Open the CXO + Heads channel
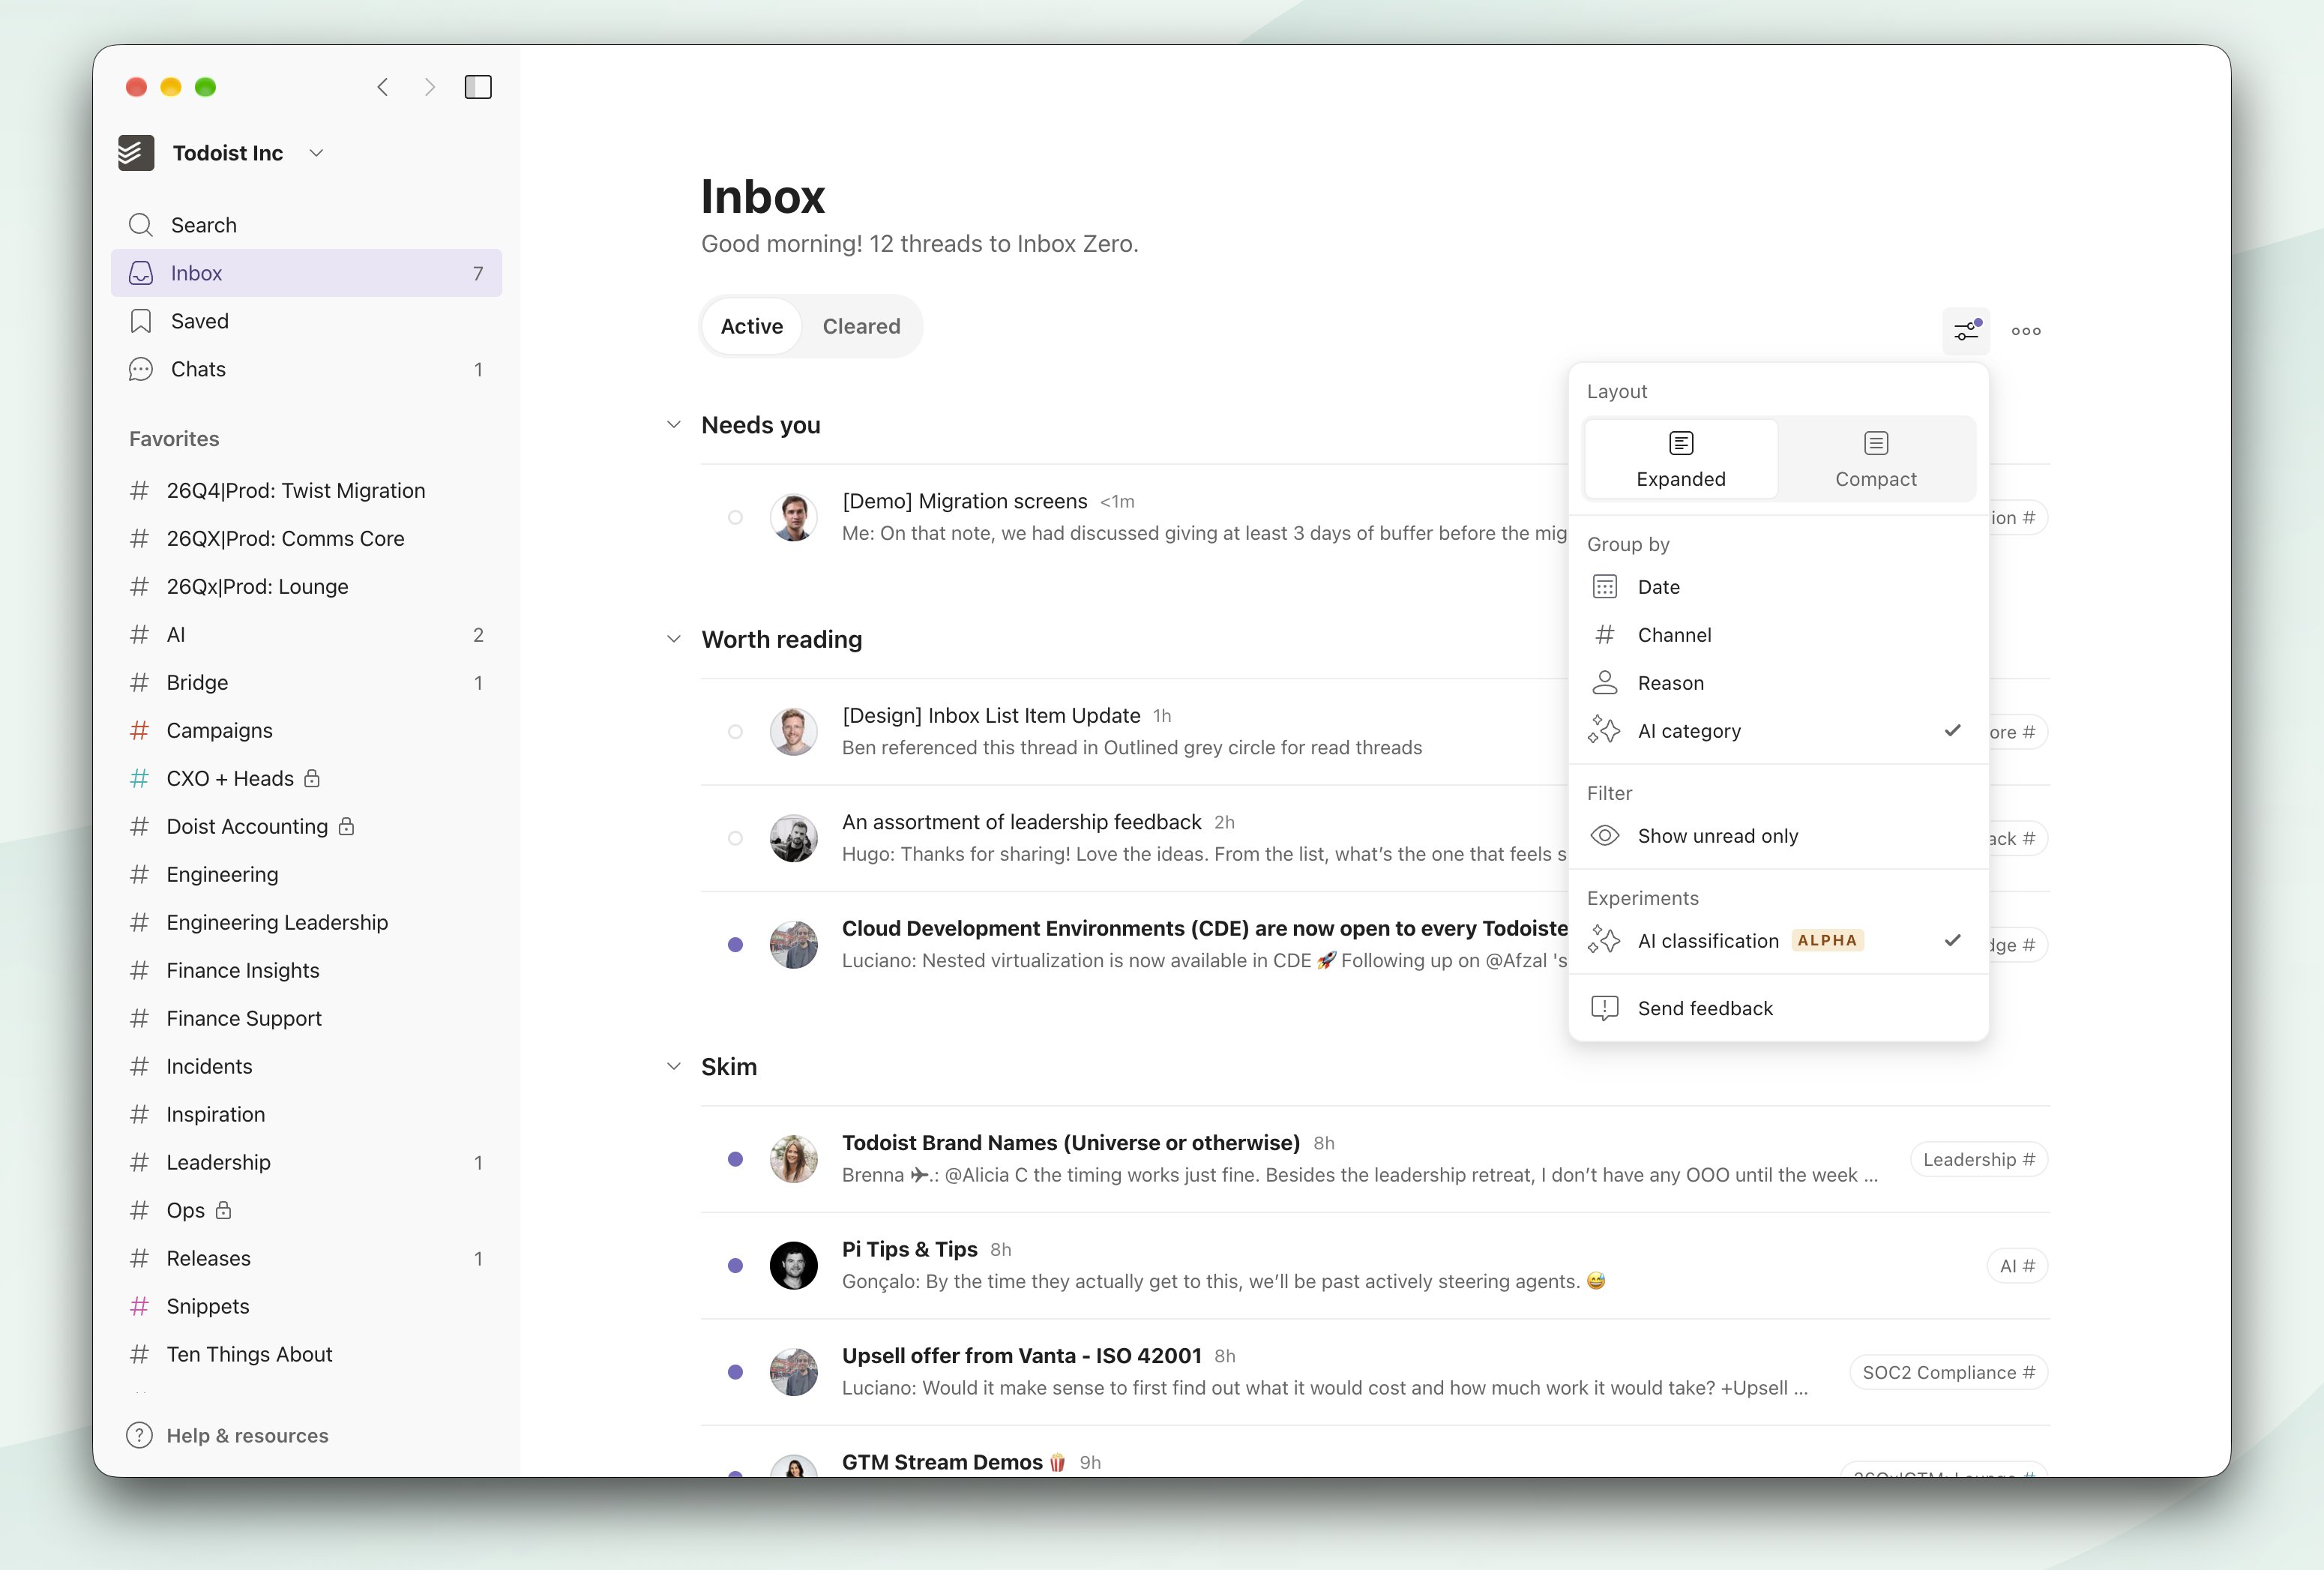 click(x=306, y=778)
